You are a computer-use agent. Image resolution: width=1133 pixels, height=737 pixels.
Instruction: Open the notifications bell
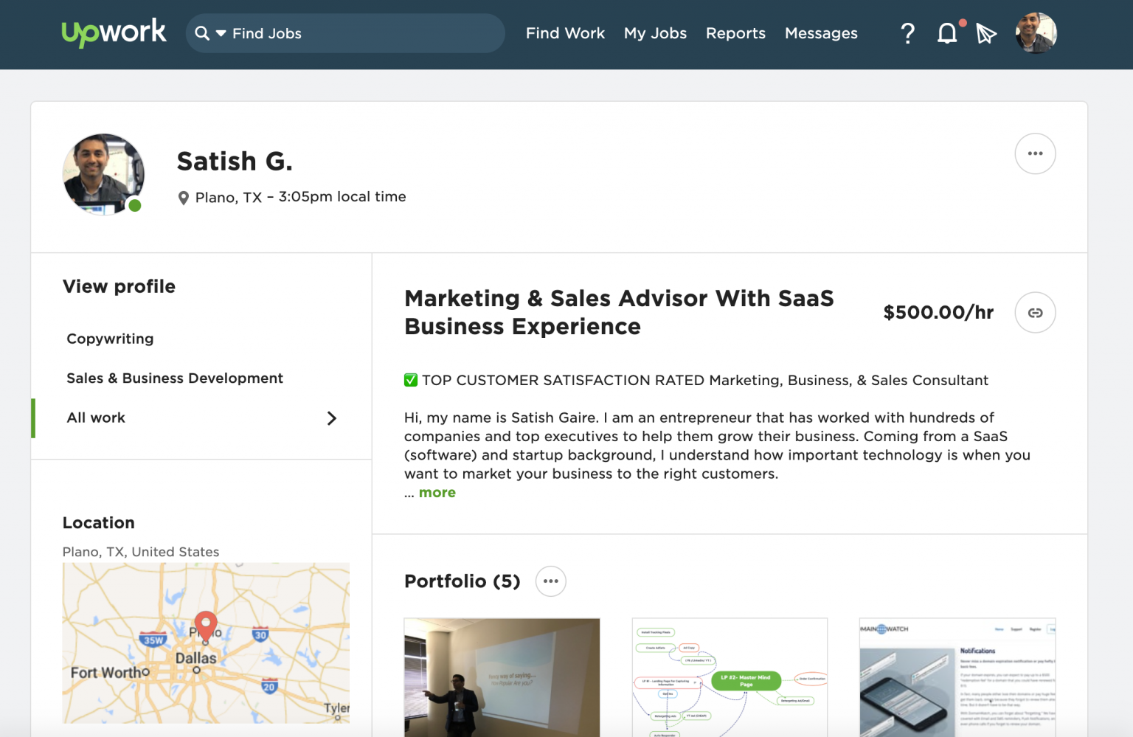947,33
